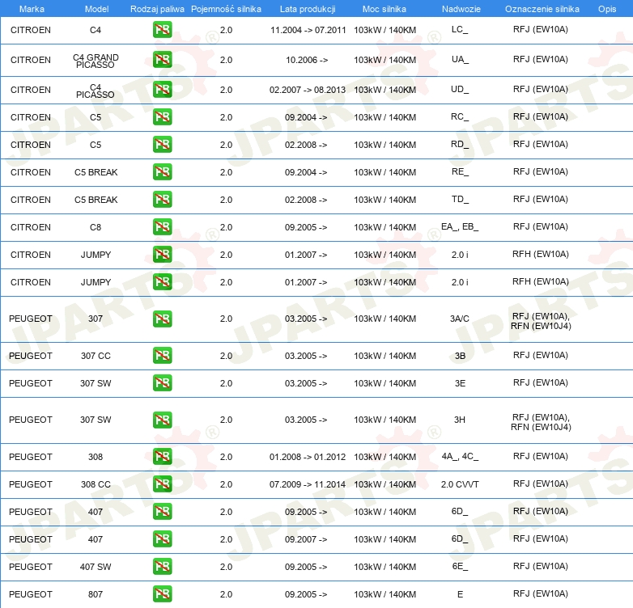This screenshot has height=608, width=633.
Task: Click the Marka column header
Action: pyautogui.click(x=32, y=9)
